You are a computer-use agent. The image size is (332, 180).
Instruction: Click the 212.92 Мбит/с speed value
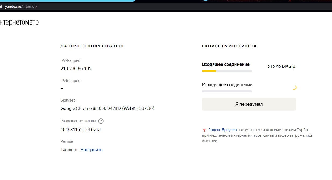pos(282,67)
